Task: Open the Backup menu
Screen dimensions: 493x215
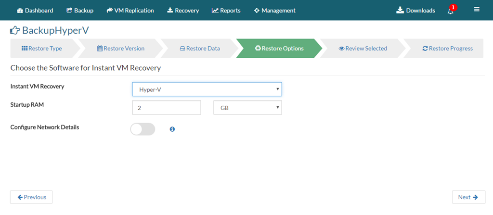Action: (80, 11)
